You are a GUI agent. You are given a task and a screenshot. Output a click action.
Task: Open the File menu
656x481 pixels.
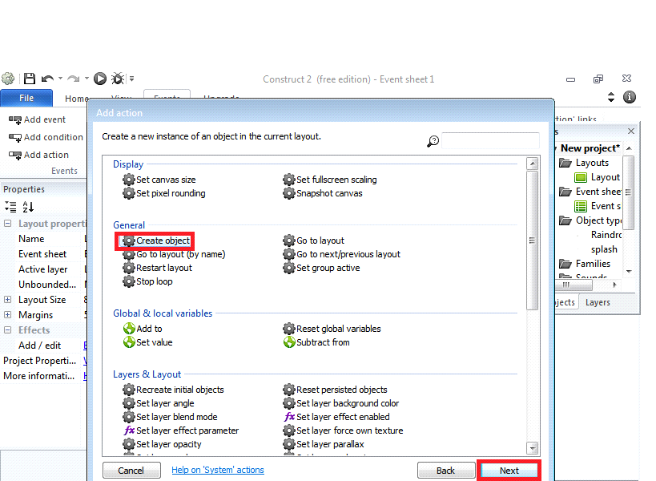pyautogui.click(x=26, y=98)
